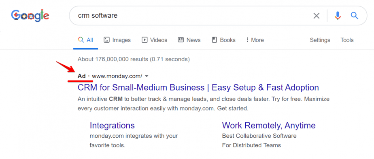Expand the More menu
Viewport: 374px width, 159px height.
[x=255, y=40]
